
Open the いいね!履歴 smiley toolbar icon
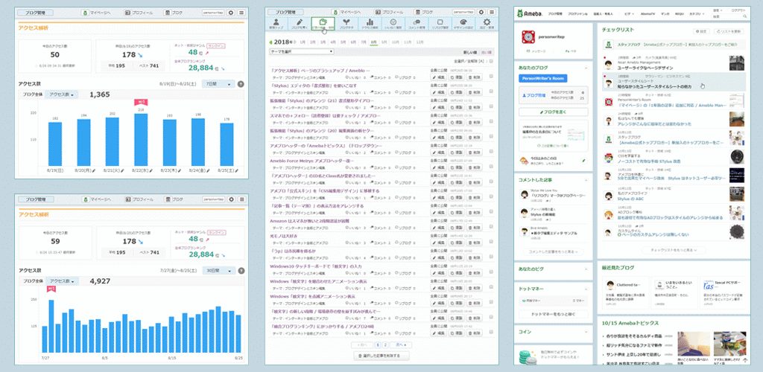[392, 25]
